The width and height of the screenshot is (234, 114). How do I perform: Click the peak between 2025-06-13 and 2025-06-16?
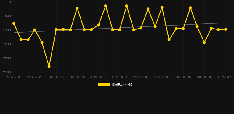(190, 8)
